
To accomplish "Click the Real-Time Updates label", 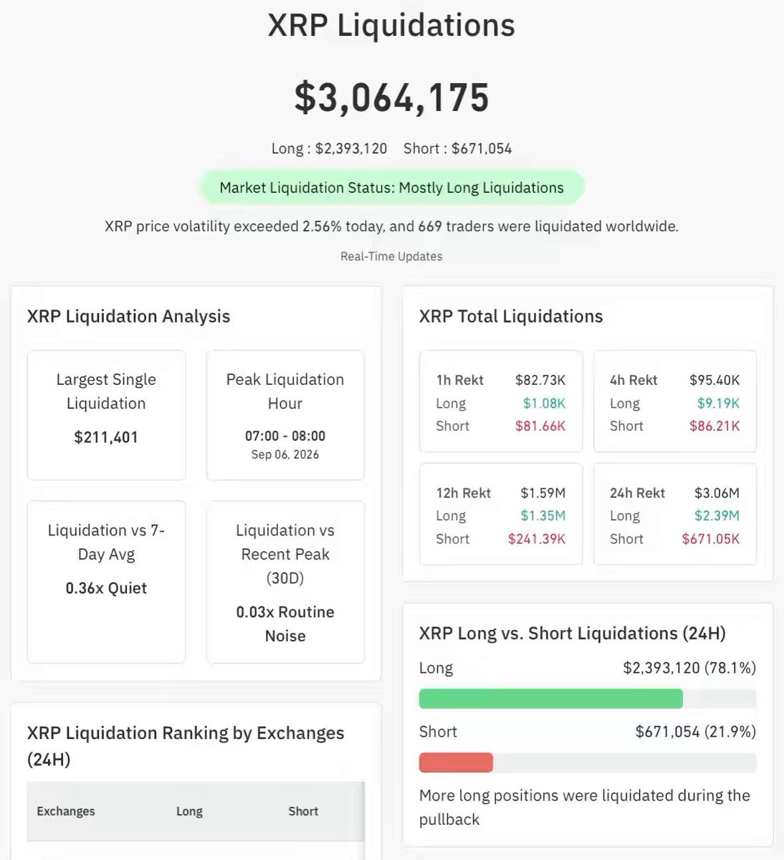I will tap(391, 257).
